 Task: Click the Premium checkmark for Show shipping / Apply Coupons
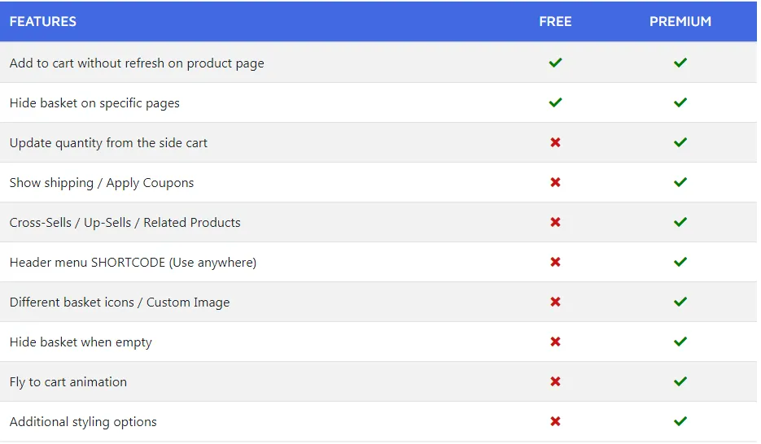680,182
